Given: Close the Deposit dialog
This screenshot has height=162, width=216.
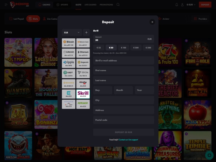Looking at the screenshot, I should click(152, 22).
